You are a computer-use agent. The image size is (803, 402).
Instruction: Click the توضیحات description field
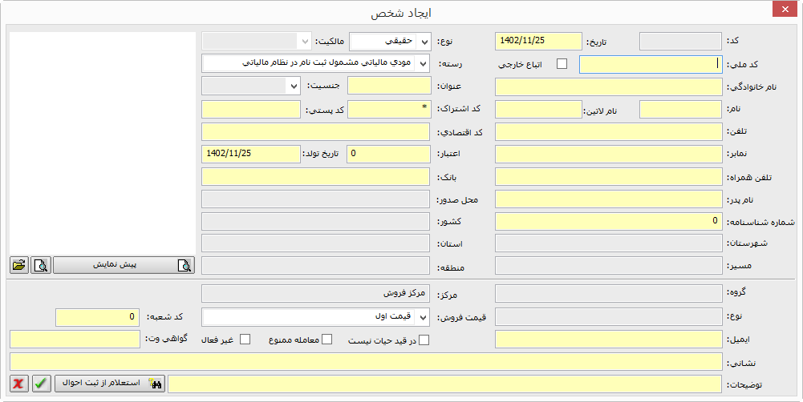(445, 384)
